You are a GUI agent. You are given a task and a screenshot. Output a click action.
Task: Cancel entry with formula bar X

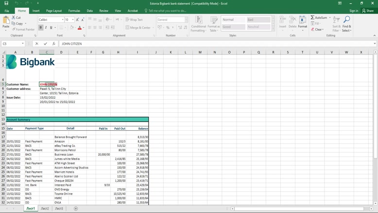pyautogui.click(x=37, y=44)
